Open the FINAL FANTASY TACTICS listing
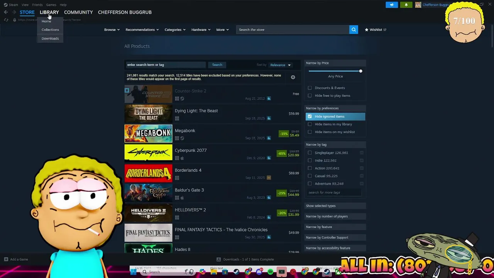This screenshot has height=278, width=494. pos(212,232)
